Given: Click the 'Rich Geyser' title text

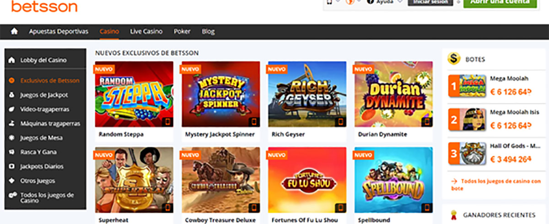Looking at the screenshot, I should tap(288, 135).
